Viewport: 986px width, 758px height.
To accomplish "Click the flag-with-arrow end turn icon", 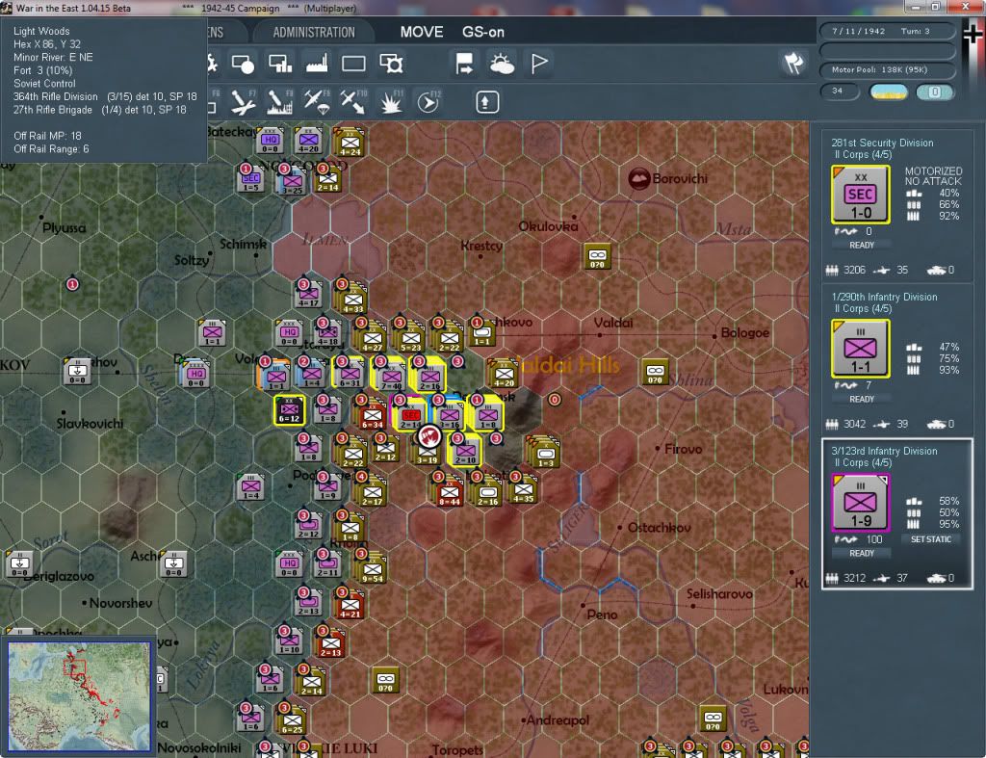I will point(464,64).
